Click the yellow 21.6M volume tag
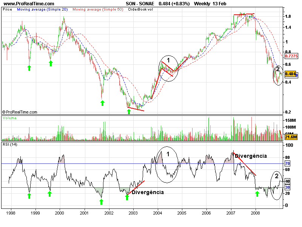This screenshot has height=227, width=302. [291, 137]
